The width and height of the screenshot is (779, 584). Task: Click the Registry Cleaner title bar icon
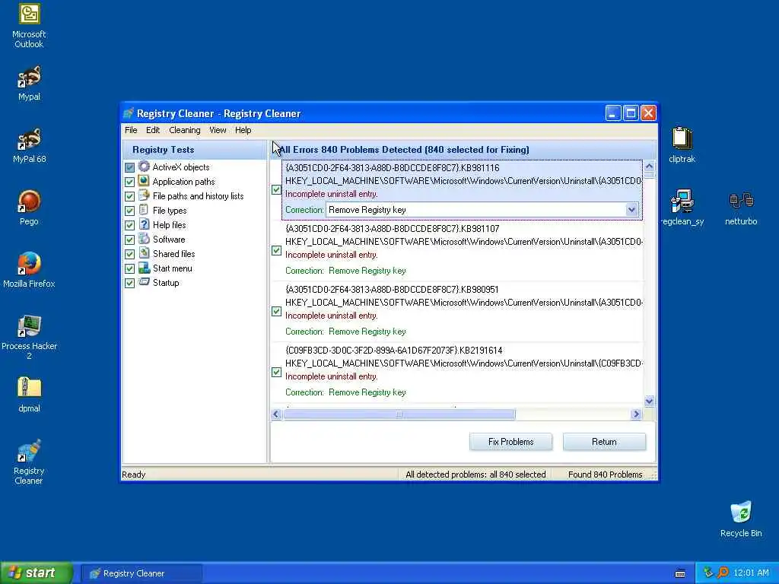point(129,113)
